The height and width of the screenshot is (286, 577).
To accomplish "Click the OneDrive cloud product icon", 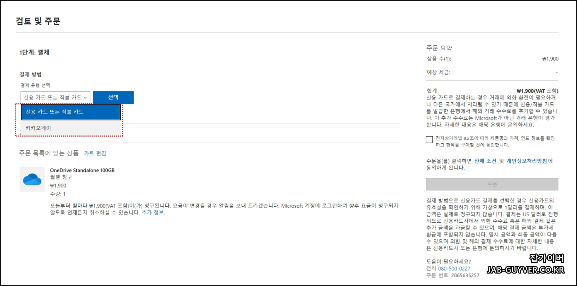I will tap(32, 179).
